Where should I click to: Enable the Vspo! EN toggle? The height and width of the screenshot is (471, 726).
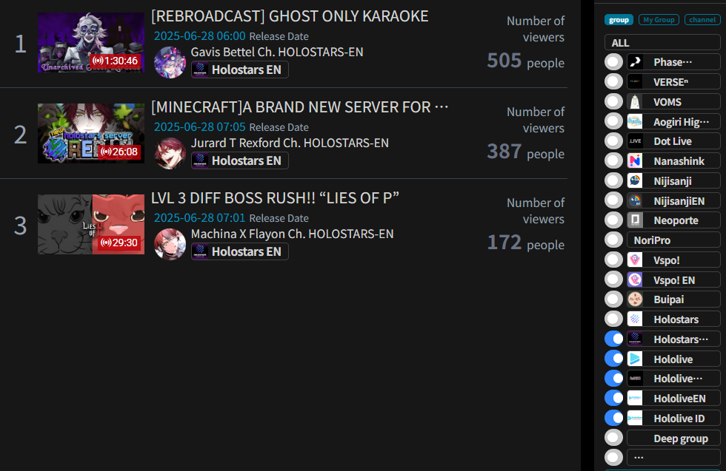(x=613, y=279)
